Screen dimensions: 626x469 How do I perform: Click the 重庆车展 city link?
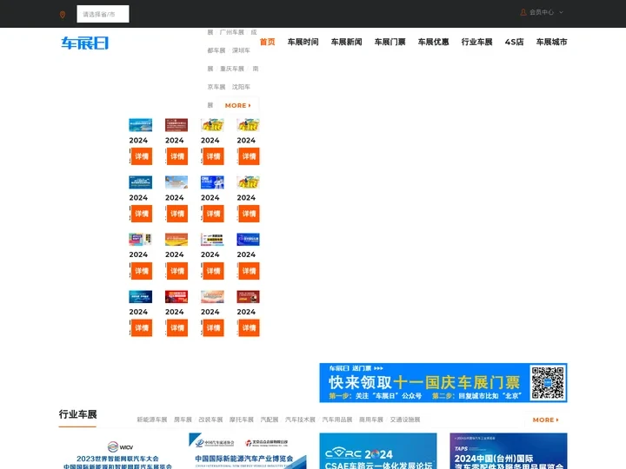232,69
